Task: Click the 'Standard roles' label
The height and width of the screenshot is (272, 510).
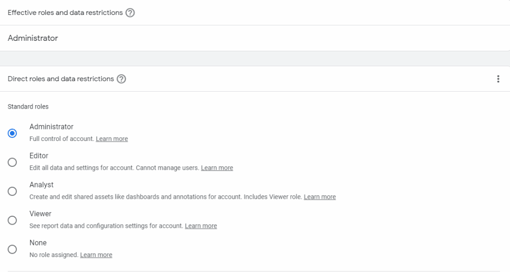Action: 28,107
